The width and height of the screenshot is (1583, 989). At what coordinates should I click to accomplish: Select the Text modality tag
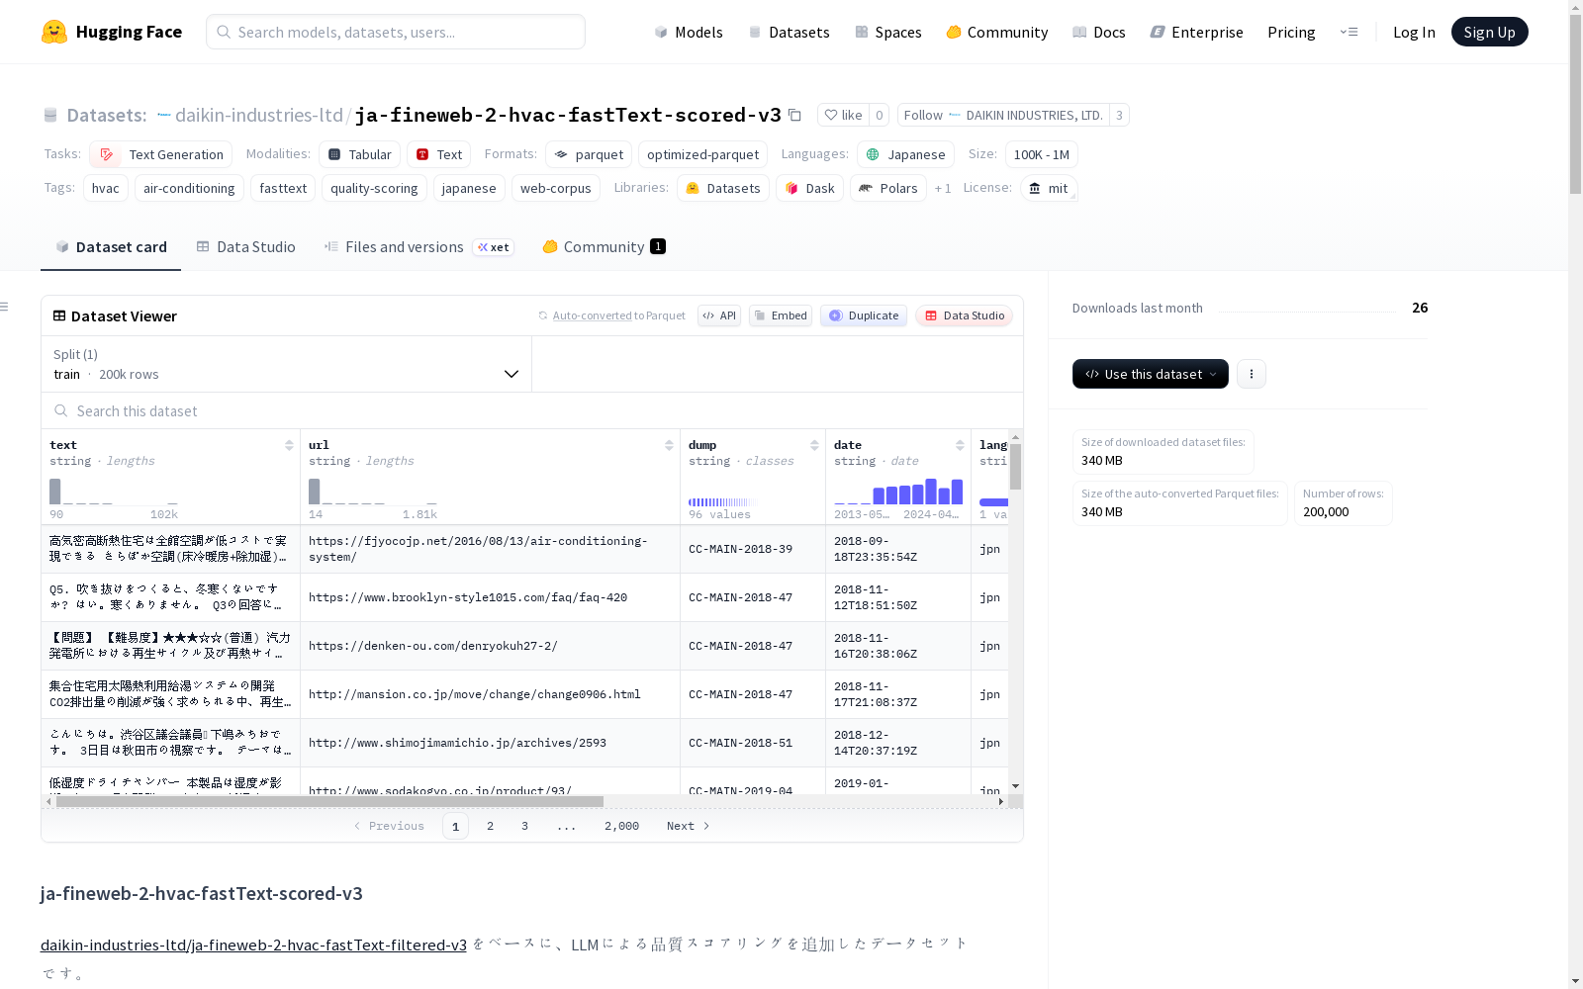click(x=439, y=154)
